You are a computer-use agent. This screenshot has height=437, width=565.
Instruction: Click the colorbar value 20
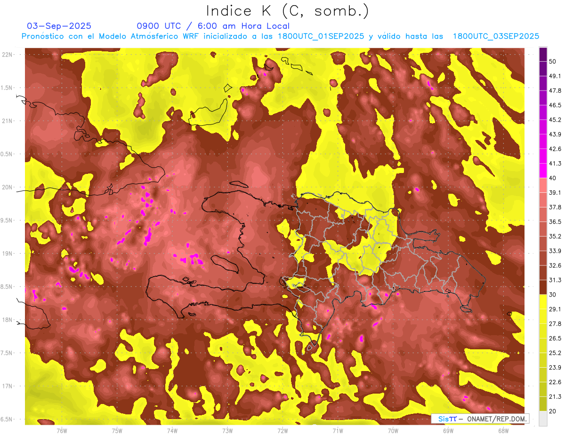coord(553,412)
